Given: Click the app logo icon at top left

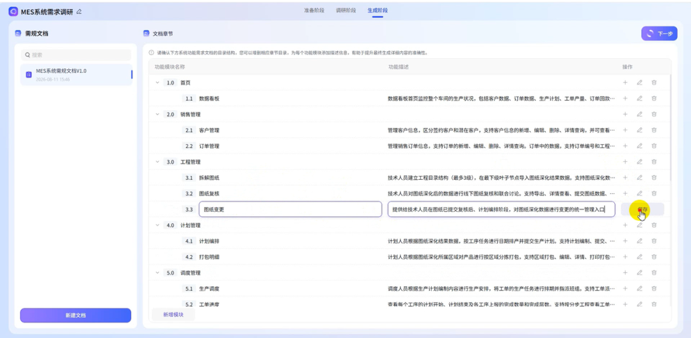Looking at the screenshot, I should click(x=13, y=12).
